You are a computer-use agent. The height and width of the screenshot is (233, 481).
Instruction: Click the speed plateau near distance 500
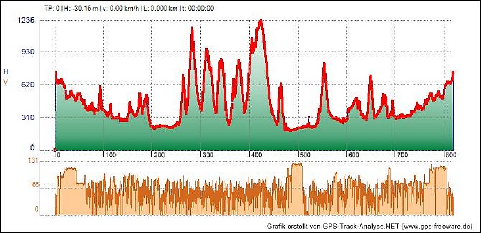[x=297, y=165]
